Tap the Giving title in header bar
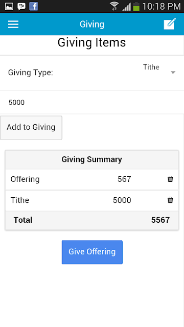Viewport: 184px width, 327px height. coord(92,24)
